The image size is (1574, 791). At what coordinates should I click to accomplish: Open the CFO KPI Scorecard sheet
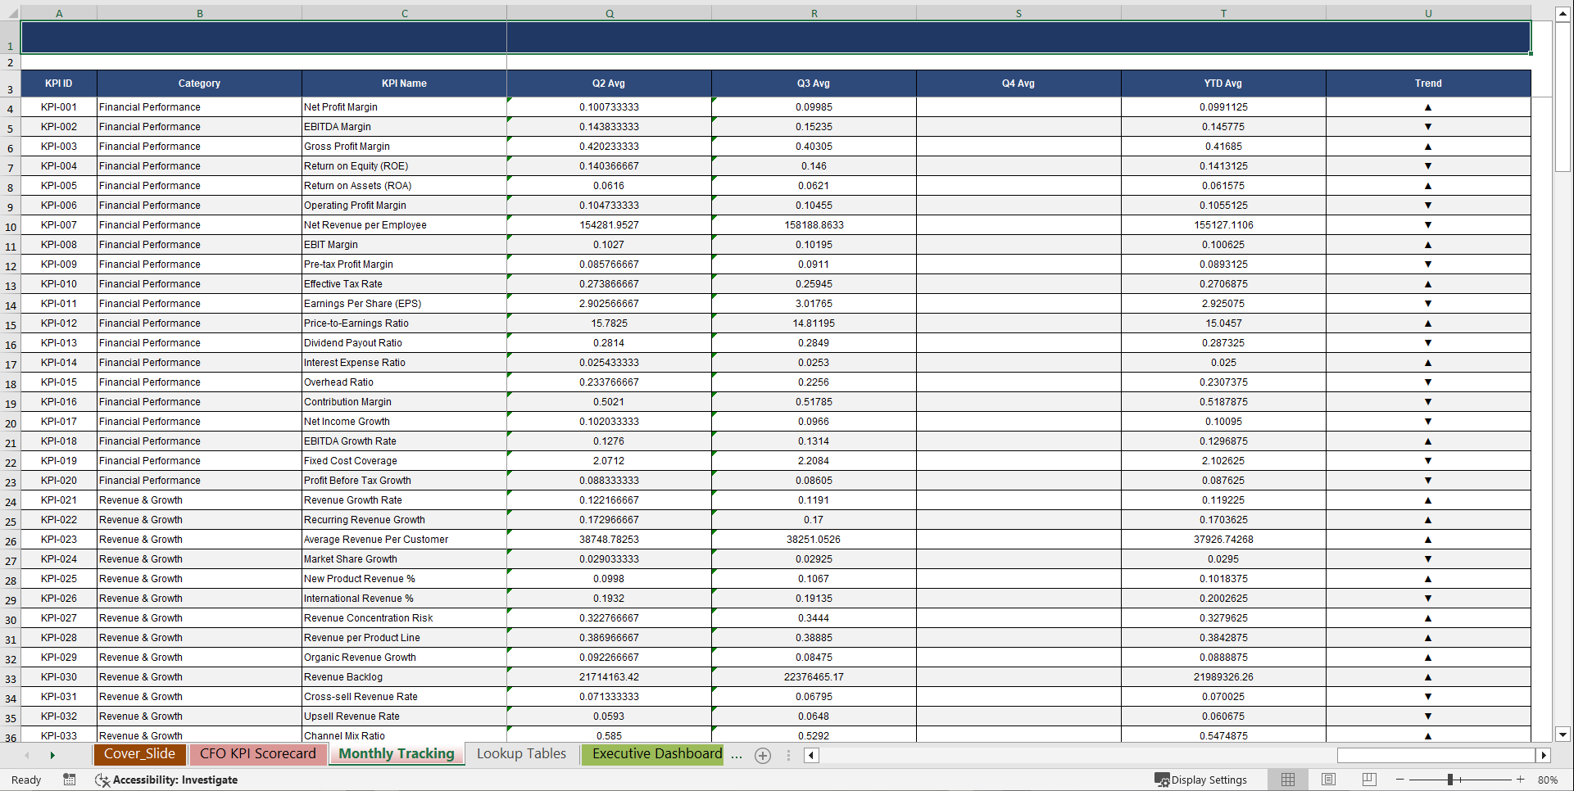pyautogui.click(x=258, y=754)
